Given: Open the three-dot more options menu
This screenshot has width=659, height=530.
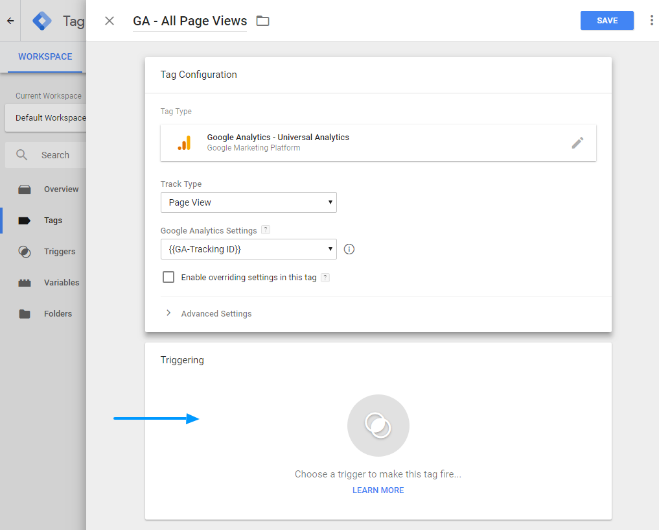Looking at the screenshot, I should [x=651, y=21].
